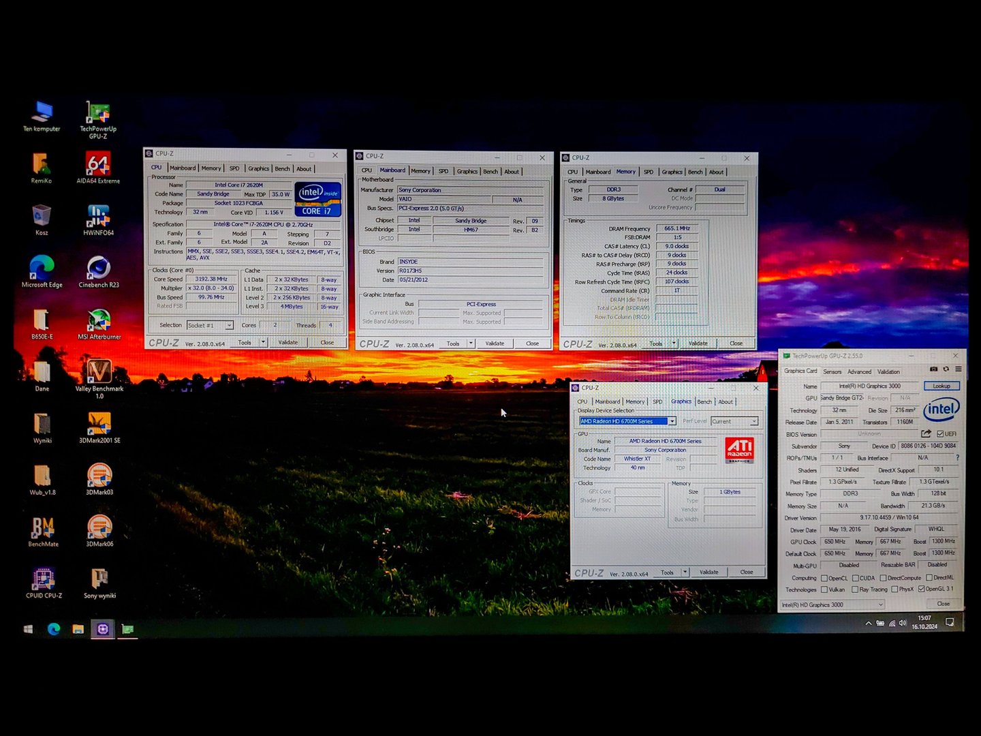Toggle the PhysX checkbox
981x736 pixels.
[894, 589]
